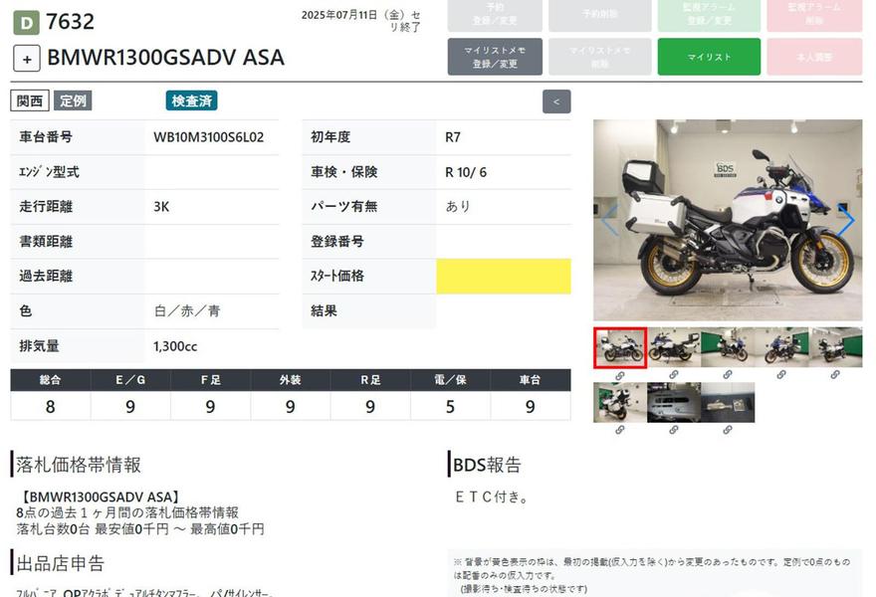876x597 pixels.
Task: Select the 定例 tag
Action: [x=73, y=100]
